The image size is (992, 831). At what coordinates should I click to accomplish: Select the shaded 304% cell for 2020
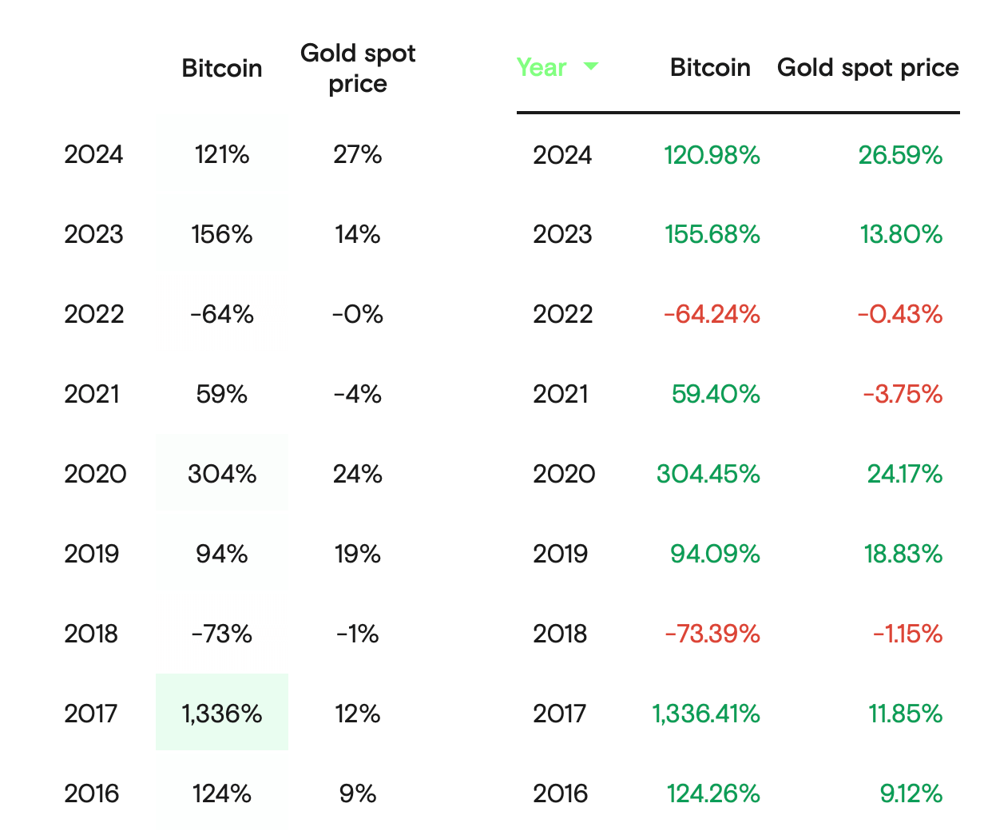pos(222,474)
